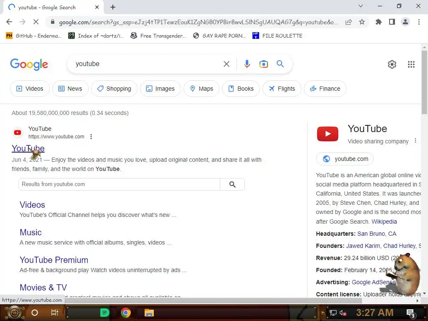The image size is (428, 321).
Task: Open the GitHub - Enderma... bookmark
Action: click(33, 36)
